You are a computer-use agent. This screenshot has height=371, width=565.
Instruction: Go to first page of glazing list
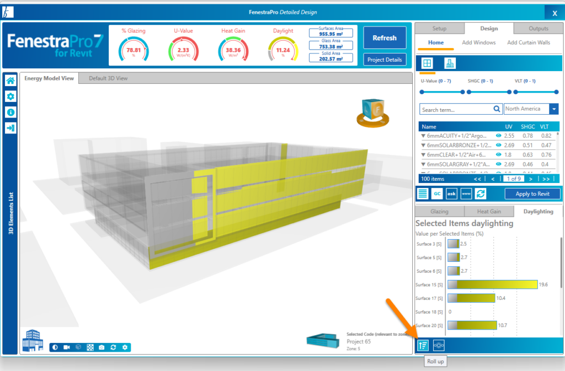477,179
